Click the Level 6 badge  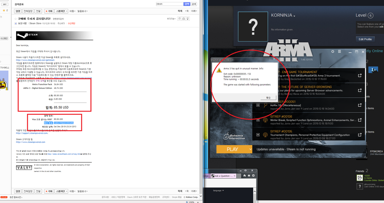point(370,16)
